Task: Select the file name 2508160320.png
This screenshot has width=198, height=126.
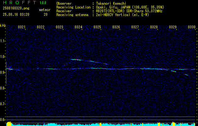Action: 16,9
